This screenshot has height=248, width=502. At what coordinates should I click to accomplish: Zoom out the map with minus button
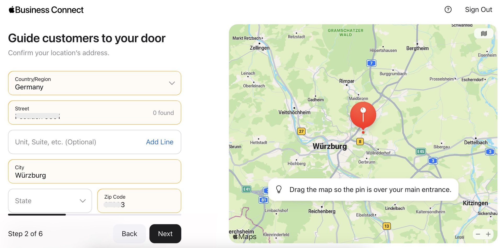[478, 234]
